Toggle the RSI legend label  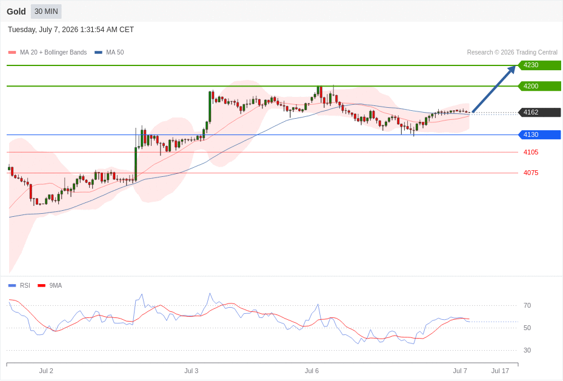(25, 285)
